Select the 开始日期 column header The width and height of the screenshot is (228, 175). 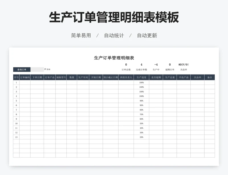click(x=96, y=77)
